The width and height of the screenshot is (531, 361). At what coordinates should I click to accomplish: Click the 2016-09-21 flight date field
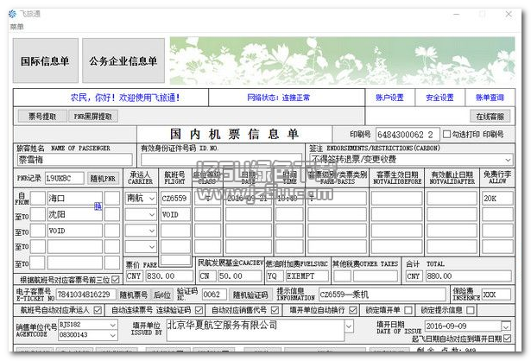(249, 199)
